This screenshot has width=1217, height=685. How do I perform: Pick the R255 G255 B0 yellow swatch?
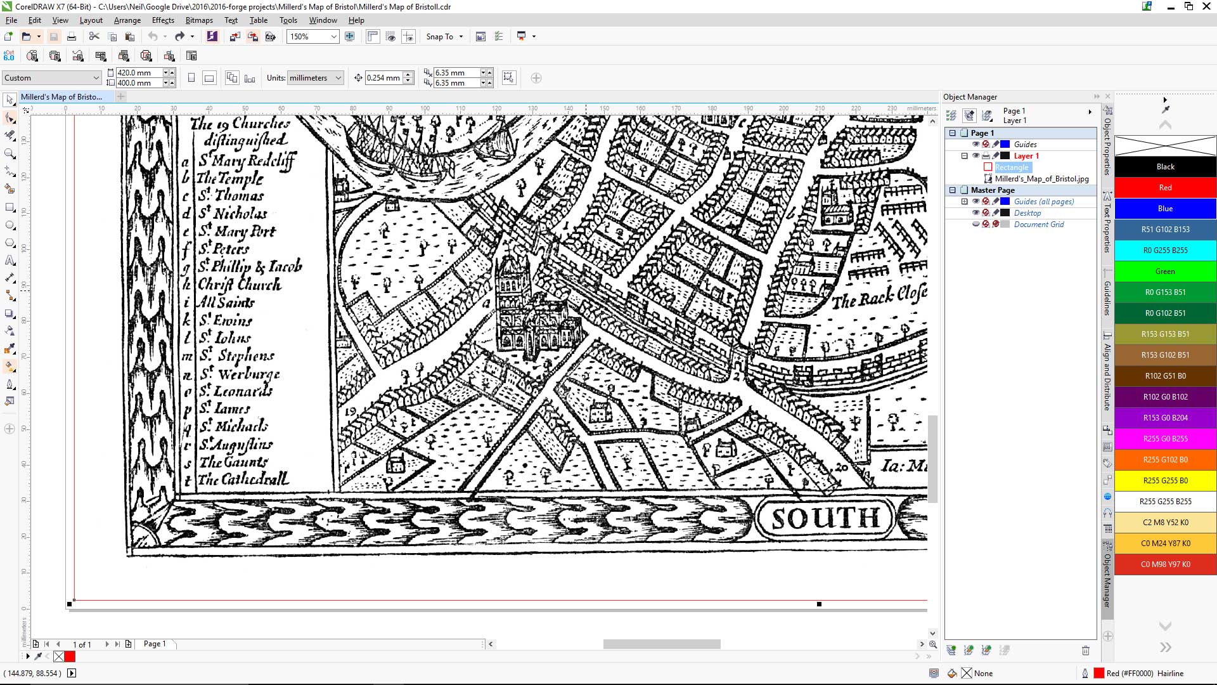pyautogui.click(x=1165, y=481)
